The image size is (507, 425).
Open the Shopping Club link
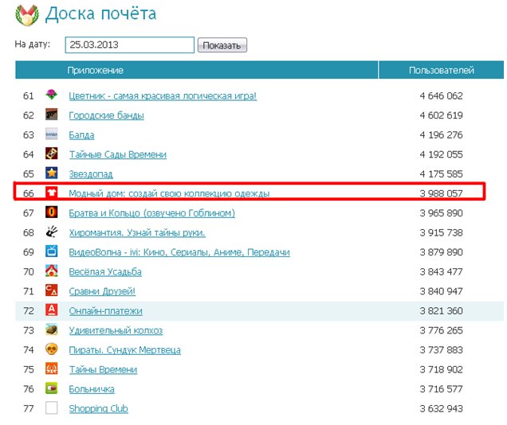tap(98, 409)
